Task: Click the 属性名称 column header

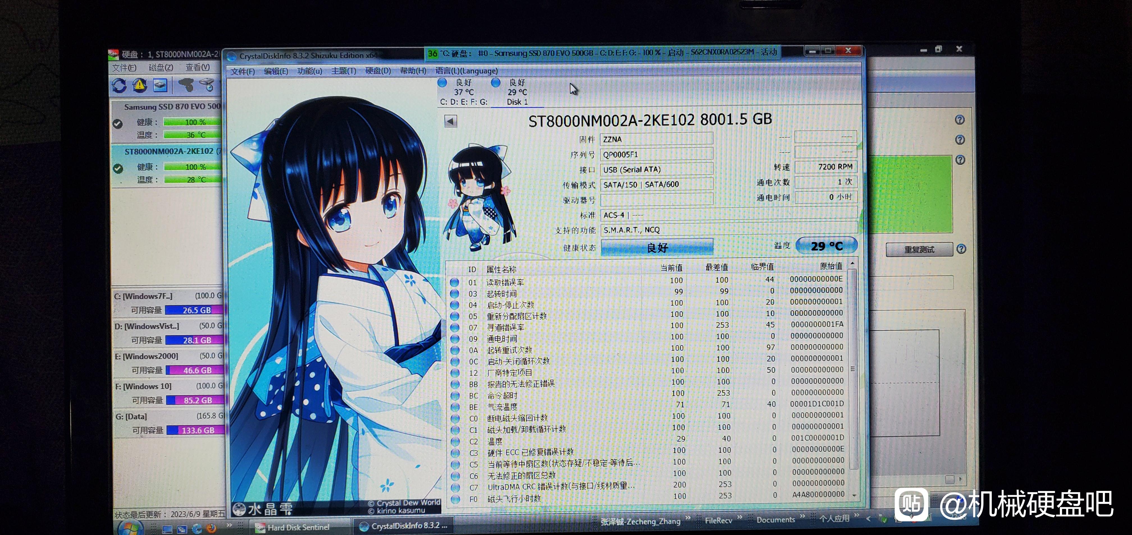Action: point(501,269)
